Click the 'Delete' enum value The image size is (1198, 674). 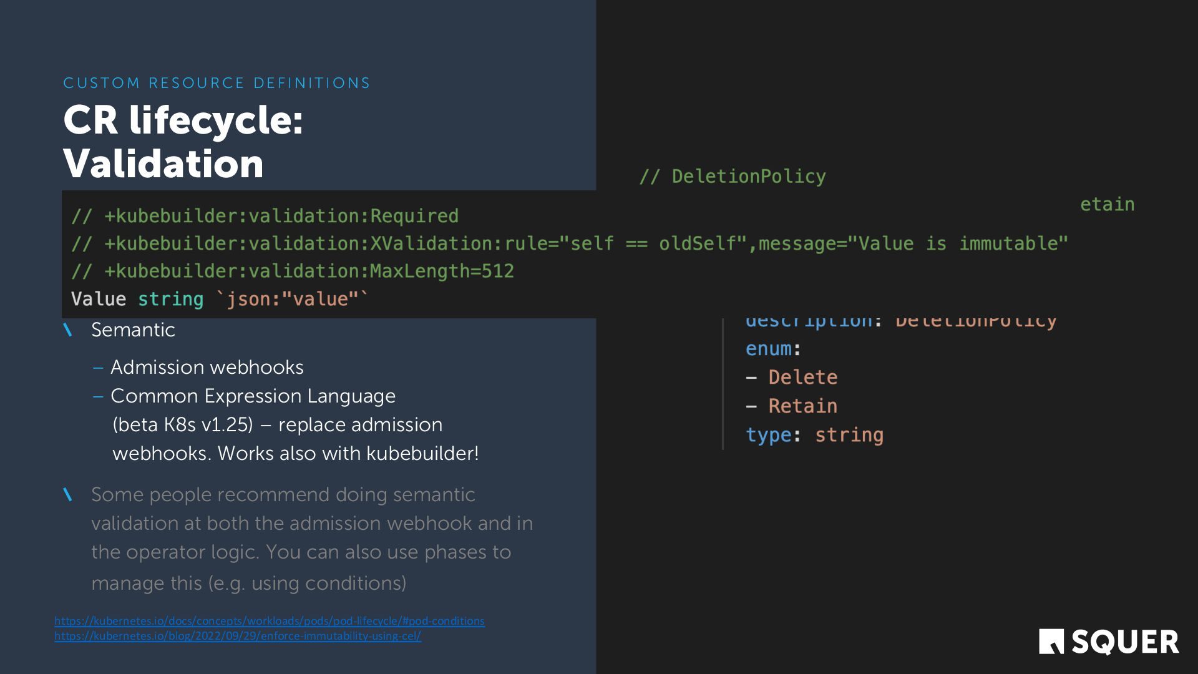(802, 378)
